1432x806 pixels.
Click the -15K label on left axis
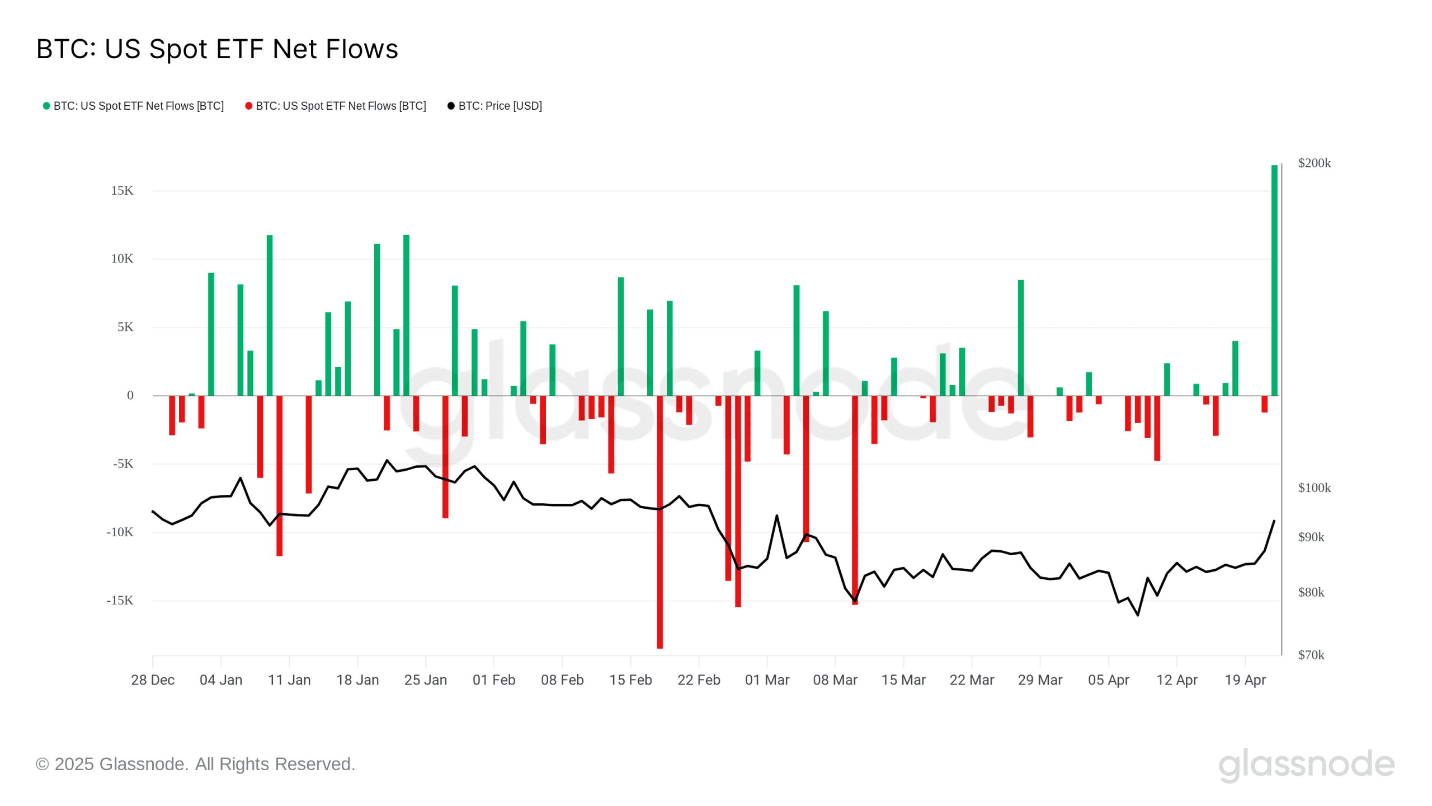(120, 601)
